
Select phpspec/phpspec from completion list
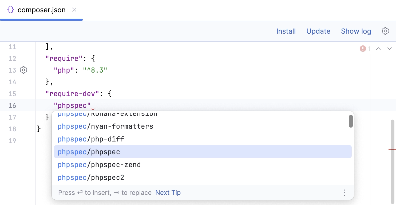tap(89, 152)
